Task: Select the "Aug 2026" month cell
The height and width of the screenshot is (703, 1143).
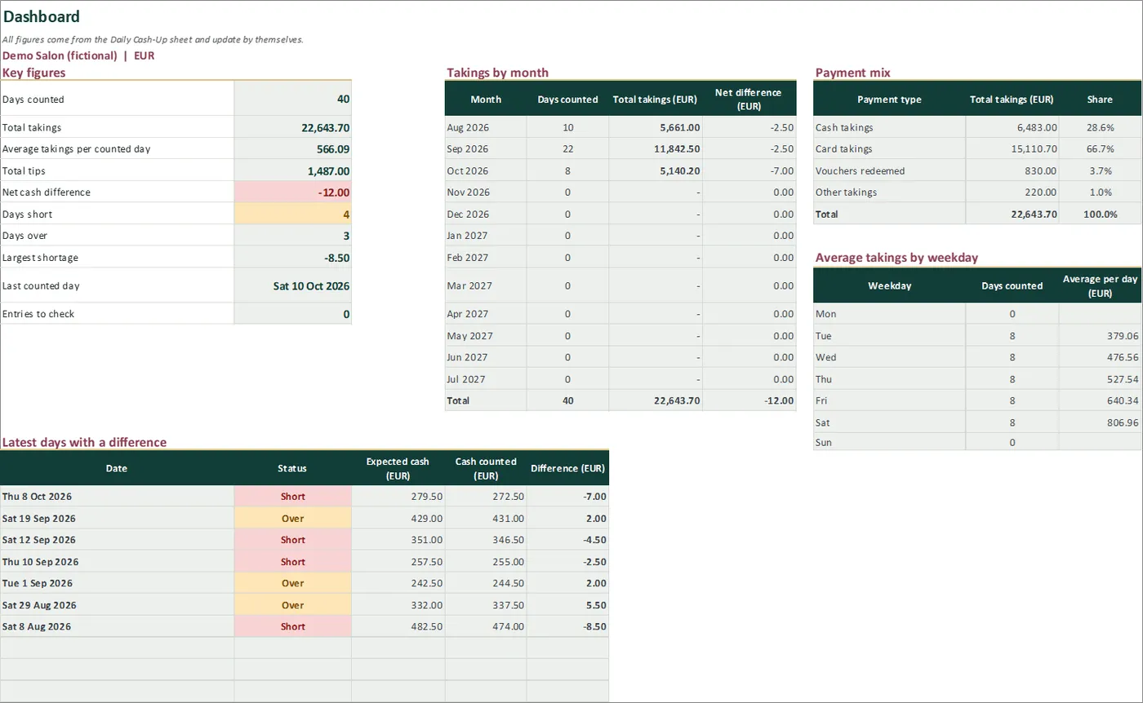Action: click(x=486, y=127)
